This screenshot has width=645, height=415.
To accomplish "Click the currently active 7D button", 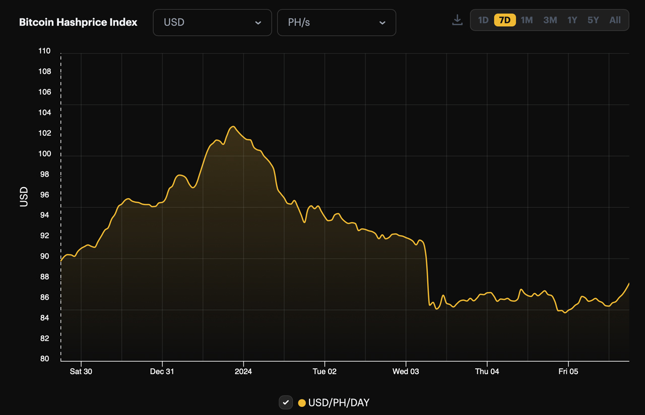I will pos(504,20).
